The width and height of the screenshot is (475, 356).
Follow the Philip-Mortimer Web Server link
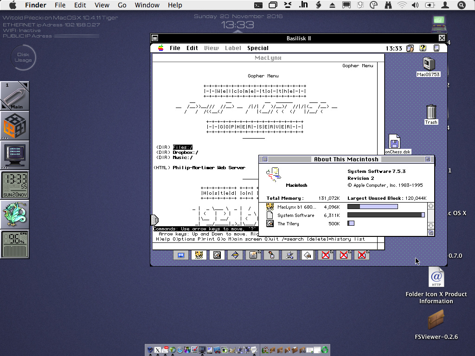click(209, 167)
